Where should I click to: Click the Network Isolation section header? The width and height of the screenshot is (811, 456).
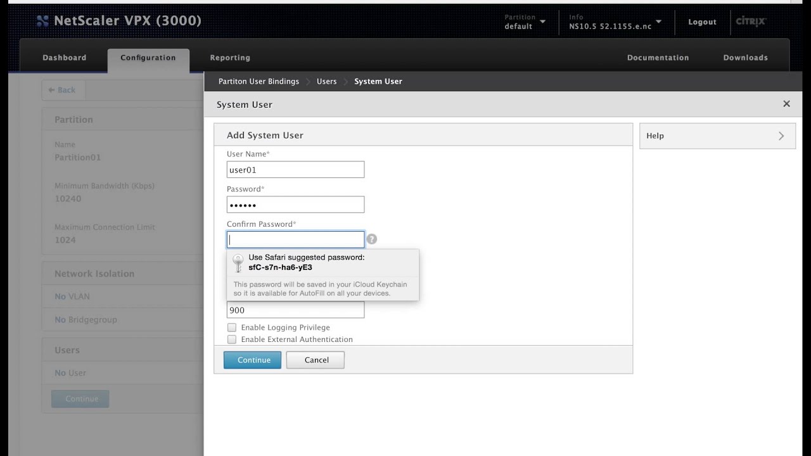click(94, 274)
